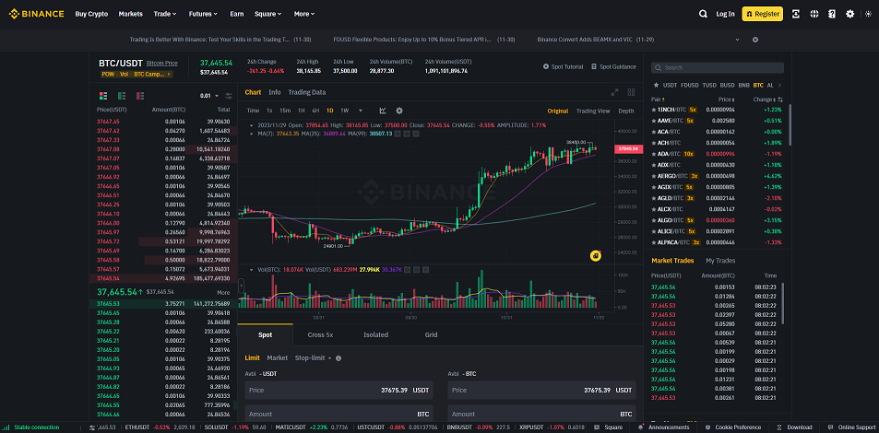The width and height of the screenshot is (879, 433).
Task: Favorite the ALICE/BTC pair star
Action: [653, 231]
